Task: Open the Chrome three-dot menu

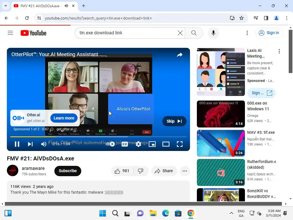Action: (286, 18)
